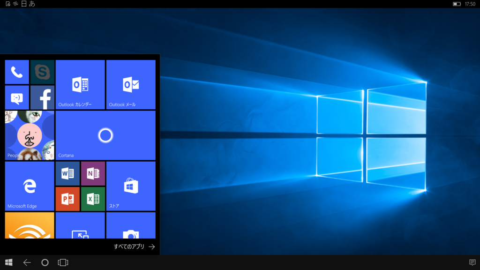Open the PowerPoint tile

pyautogui.click(x=67, y=199)
